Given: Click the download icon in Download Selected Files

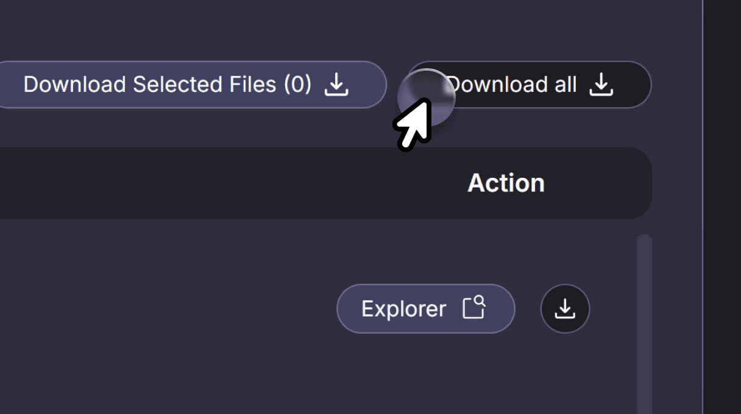Looking at the screenshot, I should click(x=336, y=85).
